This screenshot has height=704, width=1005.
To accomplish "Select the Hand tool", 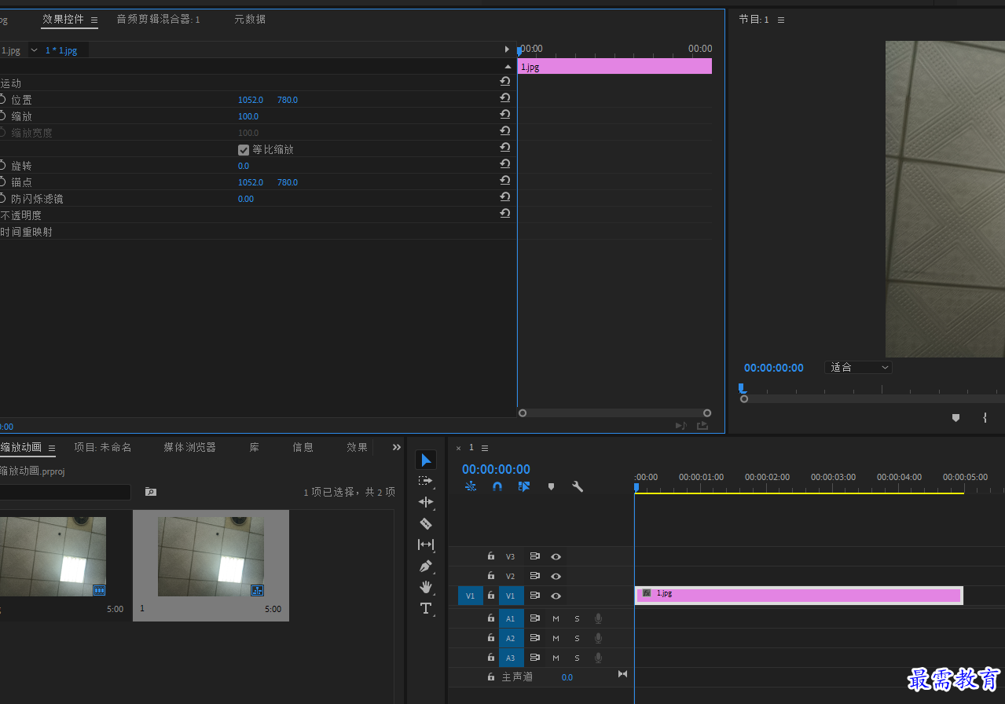I will (426, 587).
